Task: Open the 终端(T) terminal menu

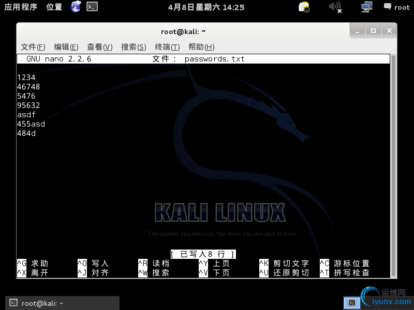Action: pos(167,47)
